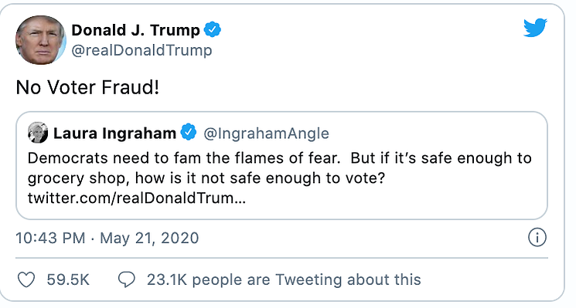Open the quoted tweet text about Democrats

pos(280,178)
